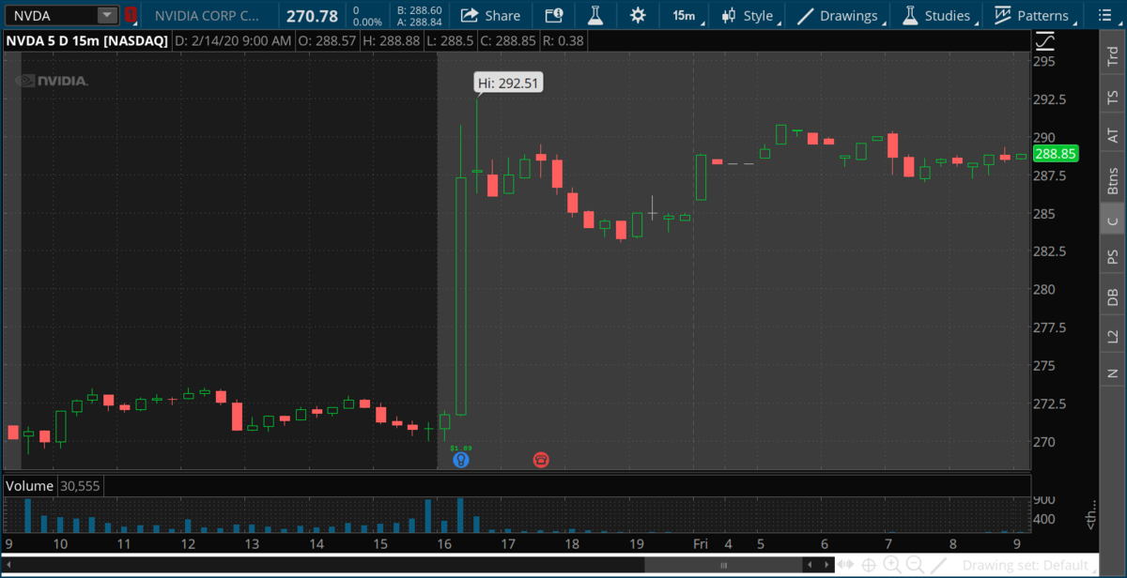Click the blue dividend lightbulb marker
Screen dimensions: 1127x578
[x=460, y=460]
